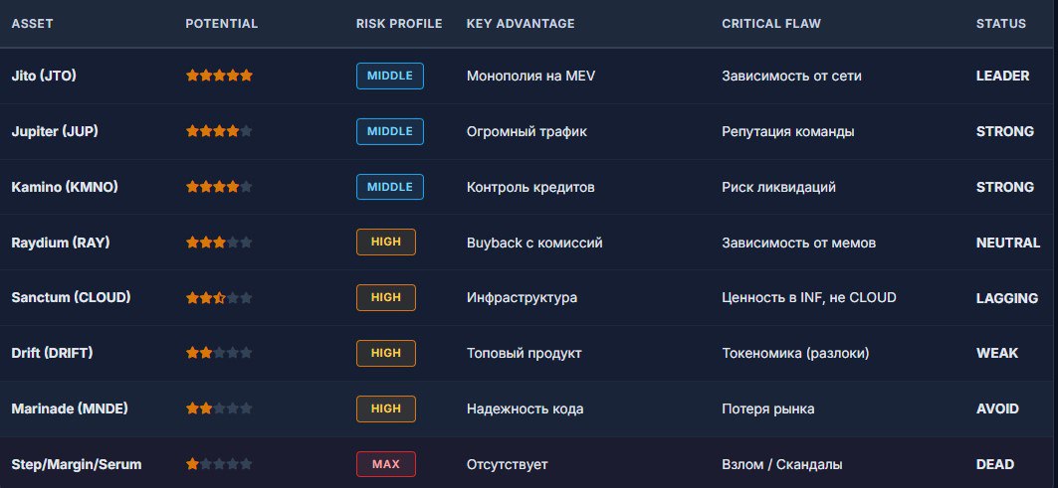
Task: Click the LAGGING status for Sanctum
Action: pos(1006,298)
